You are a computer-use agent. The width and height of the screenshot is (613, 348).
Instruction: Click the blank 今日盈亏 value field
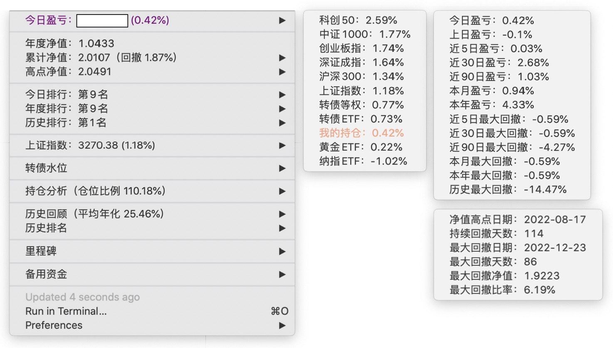[x=102, y=21]
